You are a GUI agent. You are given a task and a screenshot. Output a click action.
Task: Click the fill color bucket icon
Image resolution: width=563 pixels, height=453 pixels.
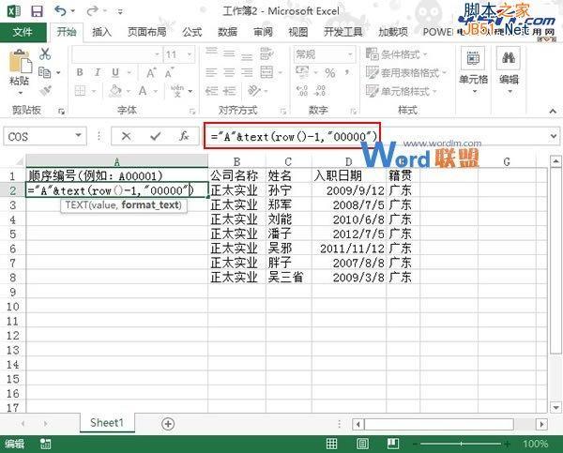pyautogui.click(x=114, y=91)
